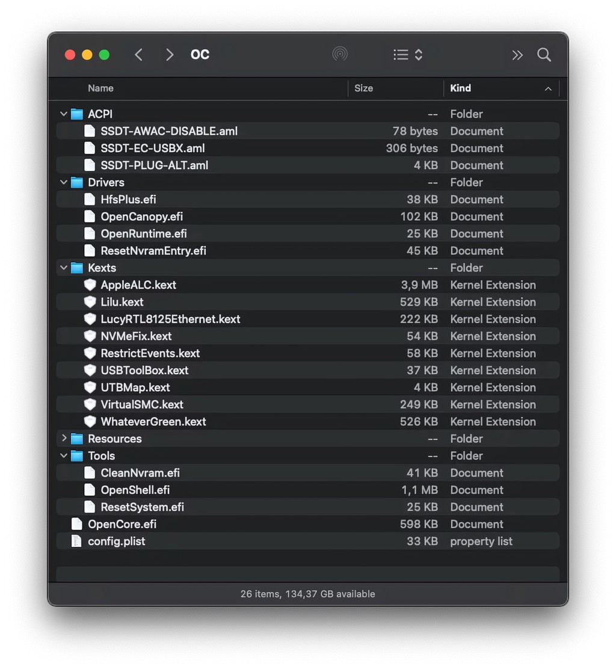The width and height of the screenshot is (616, 669).
Task: Click the VirtualSMC.kext extension icon
Action: point(90,404)
